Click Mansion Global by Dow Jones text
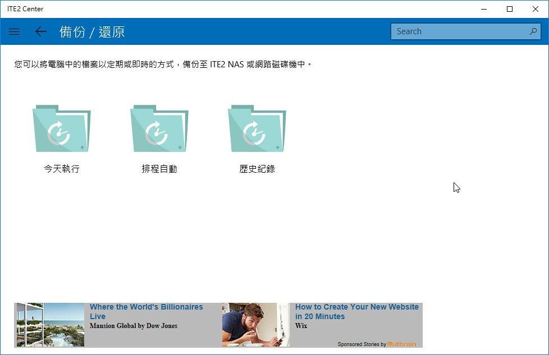 click(134, 326)
